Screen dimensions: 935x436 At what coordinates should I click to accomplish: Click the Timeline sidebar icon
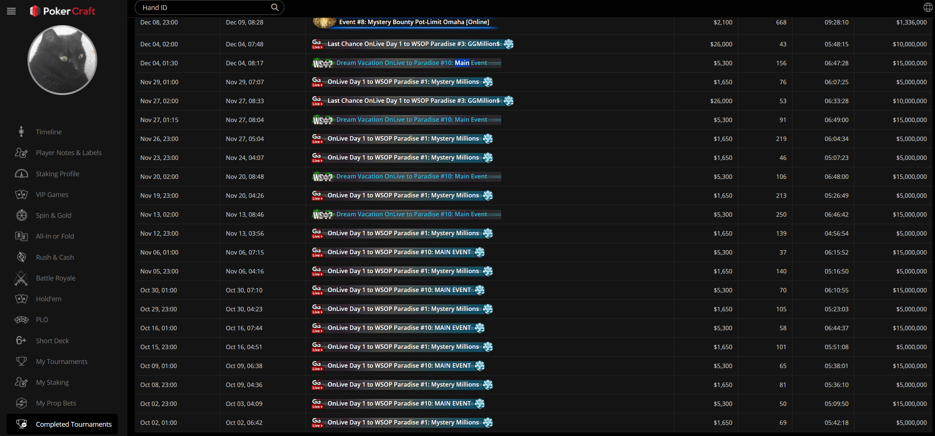click(22, 132)
